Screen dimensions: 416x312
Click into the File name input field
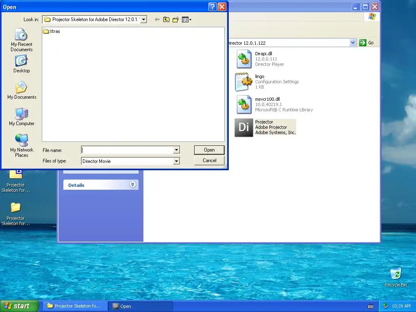127,150
